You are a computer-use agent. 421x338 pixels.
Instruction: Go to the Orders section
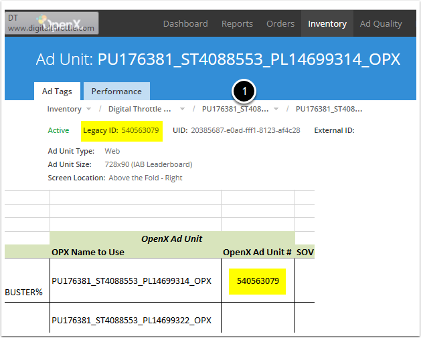tap(280, 24)
